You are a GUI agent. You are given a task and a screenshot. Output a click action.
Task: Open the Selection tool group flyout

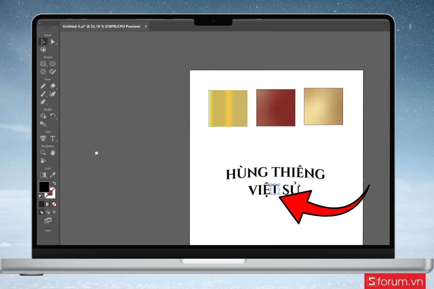tap(43, 41)
